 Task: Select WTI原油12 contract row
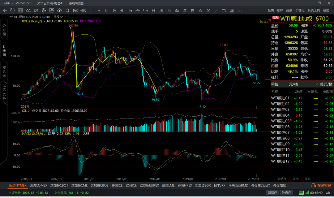pyautogui.click(x=302, y=161)
